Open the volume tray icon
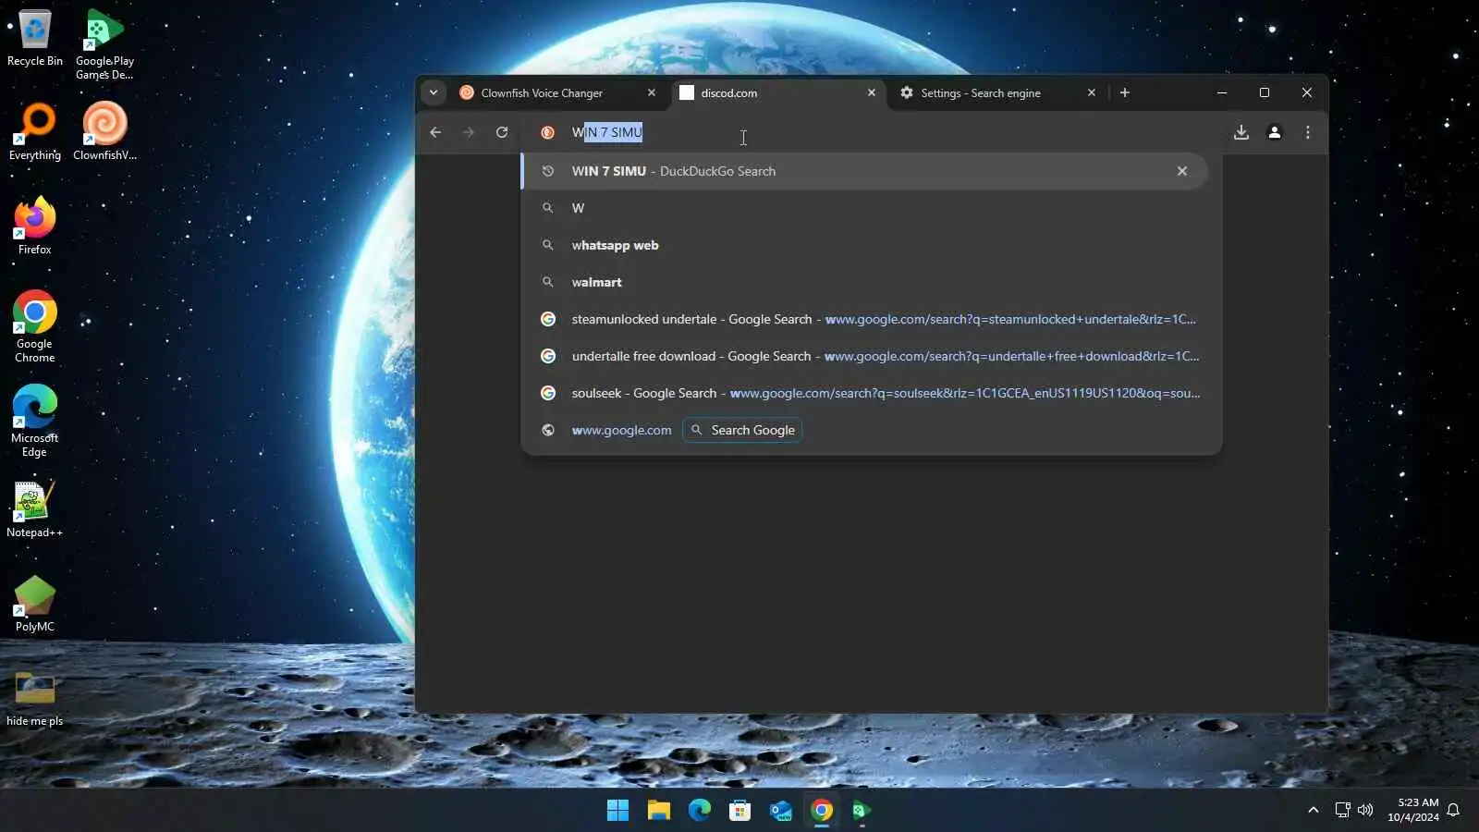Screen dimensions: 1479x832 pos(1365,811)
